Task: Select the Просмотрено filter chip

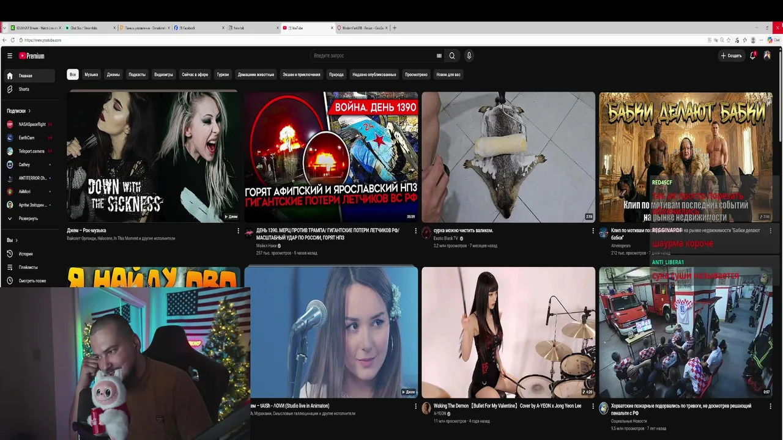Action: 416,75
